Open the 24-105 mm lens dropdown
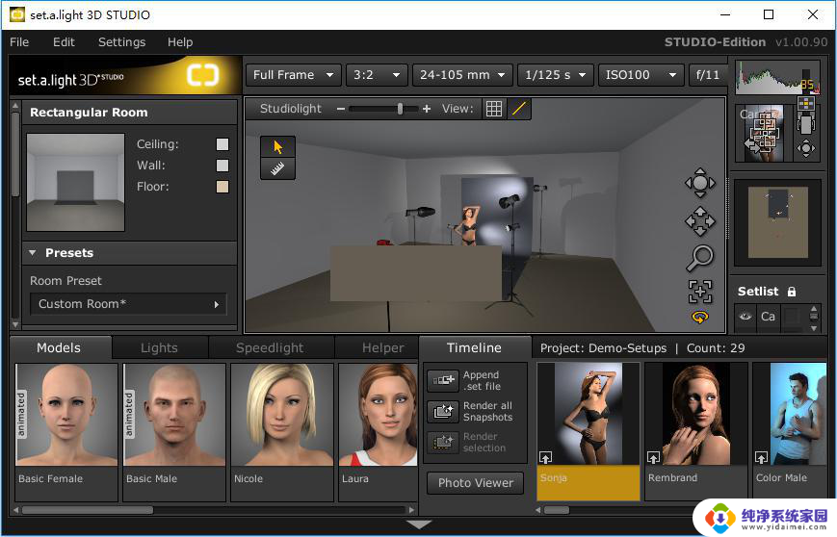 tap(462, 75)
